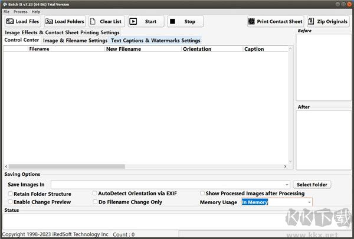The width and height of the screenshot is (354, 239).
Task: Enable Change Preview checkbox
Action: click(10, 202)
